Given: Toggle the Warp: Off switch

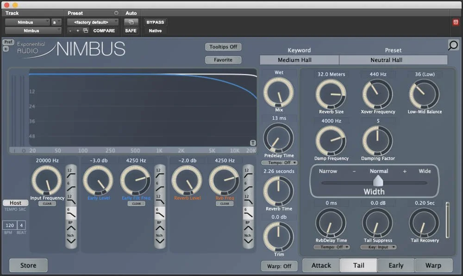Looking at the screenshot, I should click(x=279, y=266).
